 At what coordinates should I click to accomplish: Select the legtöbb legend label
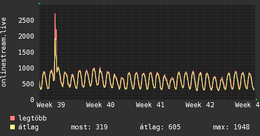32,118
